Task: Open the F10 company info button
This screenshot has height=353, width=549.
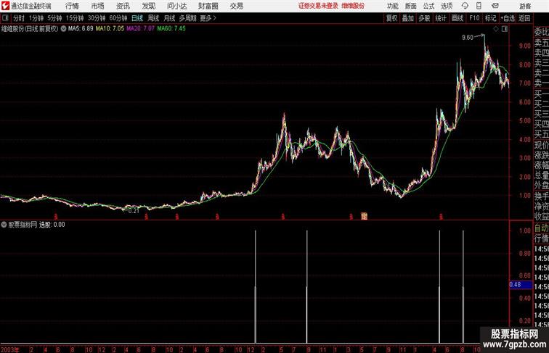Action: coord(474,18)
